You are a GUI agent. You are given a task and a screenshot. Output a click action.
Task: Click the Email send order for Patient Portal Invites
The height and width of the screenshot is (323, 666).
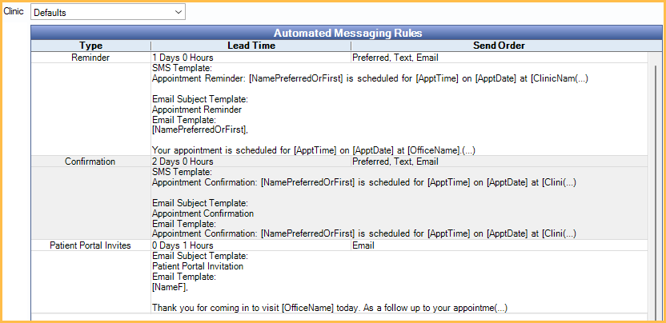[x=363, y=245]
